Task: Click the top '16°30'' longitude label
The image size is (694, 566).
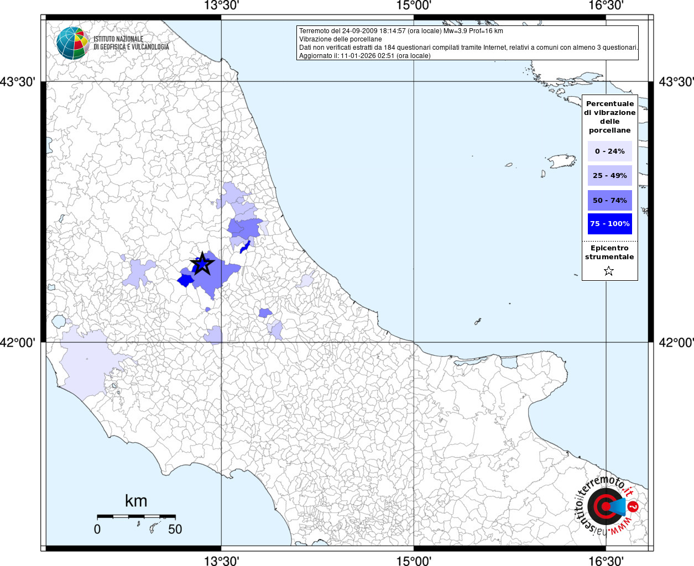Action: point(606,6)
